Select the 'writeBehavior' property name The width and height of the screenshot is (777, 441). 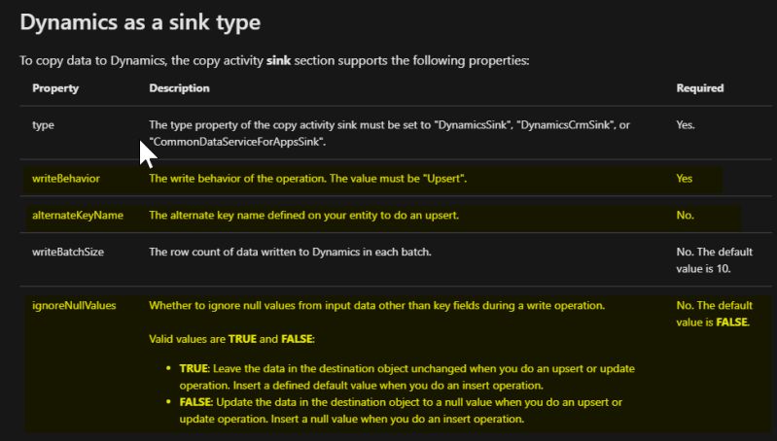[x=66, y=179]
